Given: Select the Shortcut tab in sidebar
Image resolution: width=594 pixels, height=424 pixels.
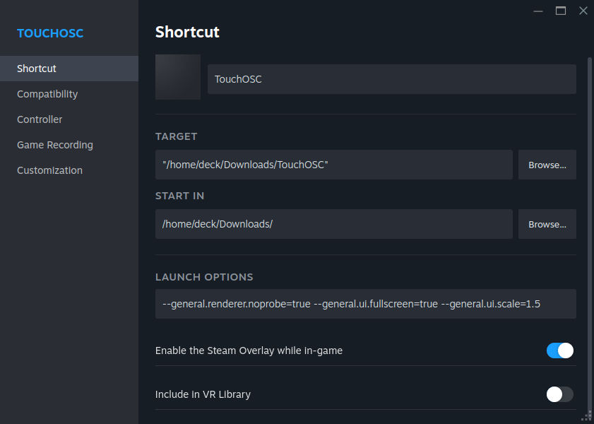Looking at the screenshot, I should click(37, 69).
